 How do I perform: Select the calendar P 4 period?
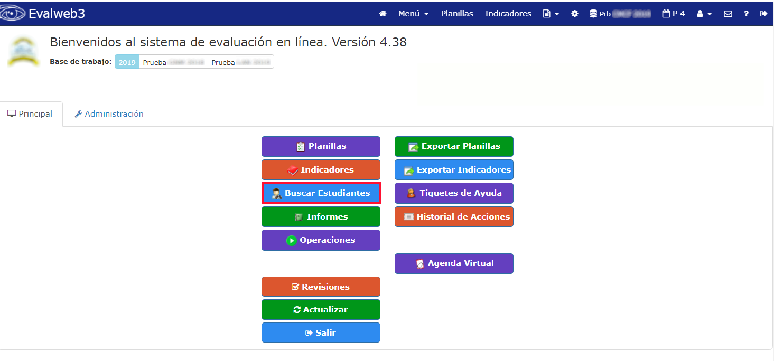click(674, 14)
